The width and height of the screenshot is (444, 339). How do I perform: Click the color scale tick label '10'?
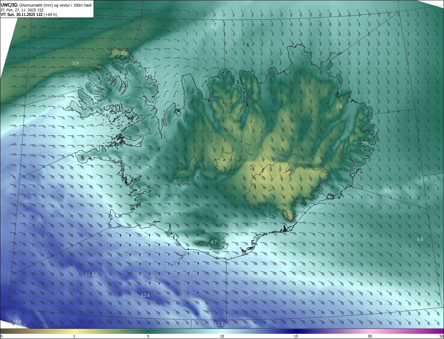222,336
